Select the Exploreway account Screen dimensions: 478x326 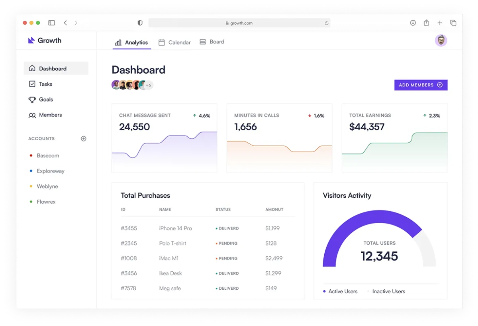coord(47,171)
